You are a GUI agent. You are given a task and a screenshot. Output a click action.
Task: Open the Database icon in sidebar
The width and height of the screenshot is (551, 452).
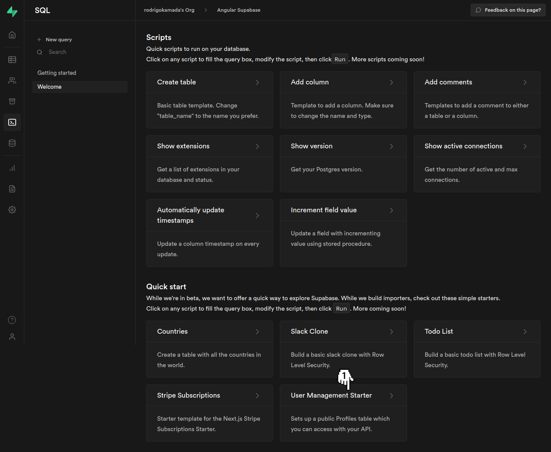(x=12, y=143)
